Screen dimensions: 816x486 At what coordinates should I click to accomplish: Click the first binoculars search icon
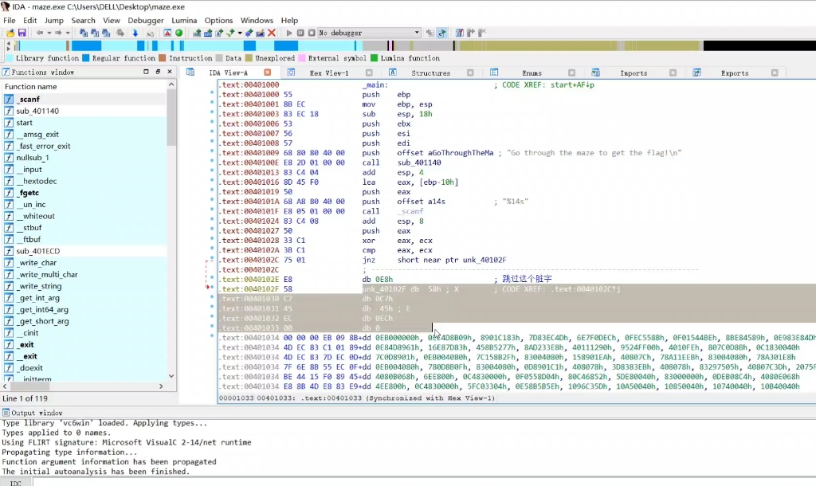coord(83,33)
